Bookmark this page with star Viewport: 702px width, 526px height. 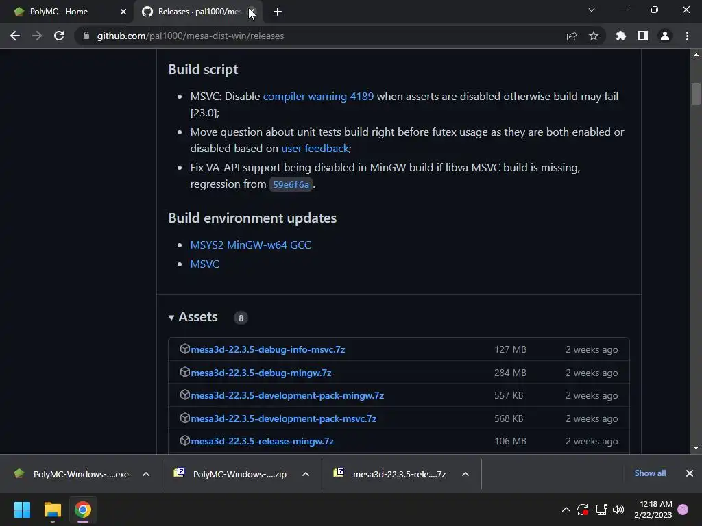(x=594, y=36)
